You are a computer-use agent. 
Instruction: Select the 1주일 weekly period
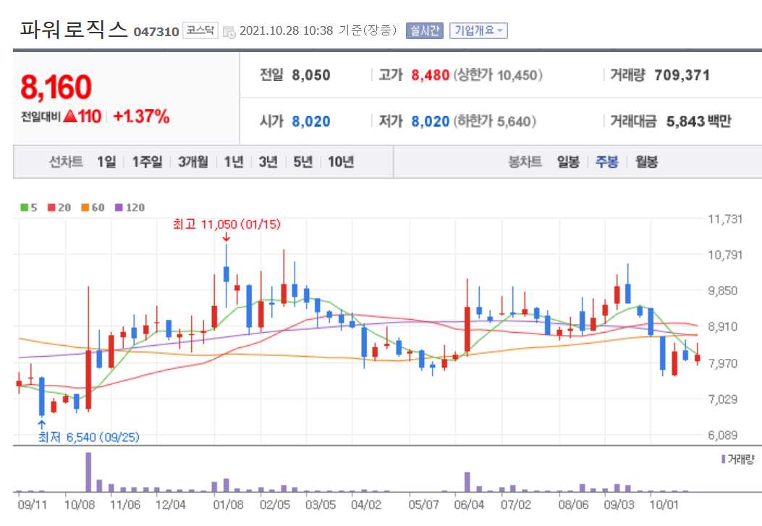click(147, 163)
